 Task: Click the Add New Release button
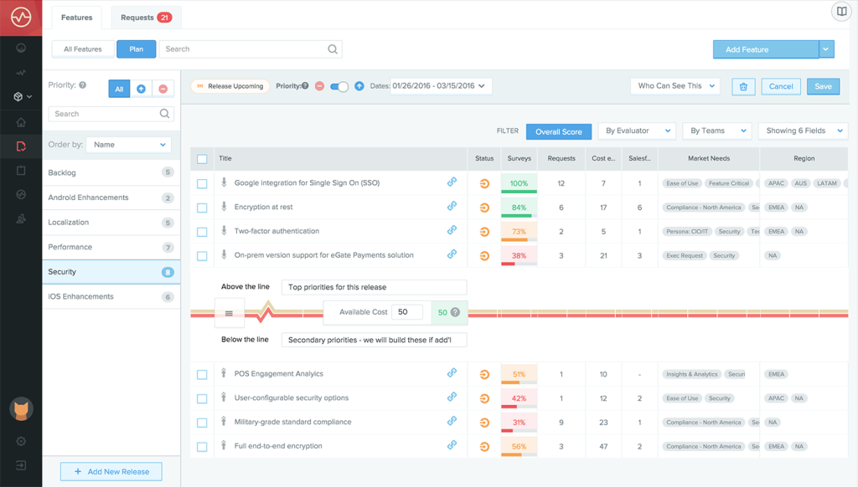[111, 472]
